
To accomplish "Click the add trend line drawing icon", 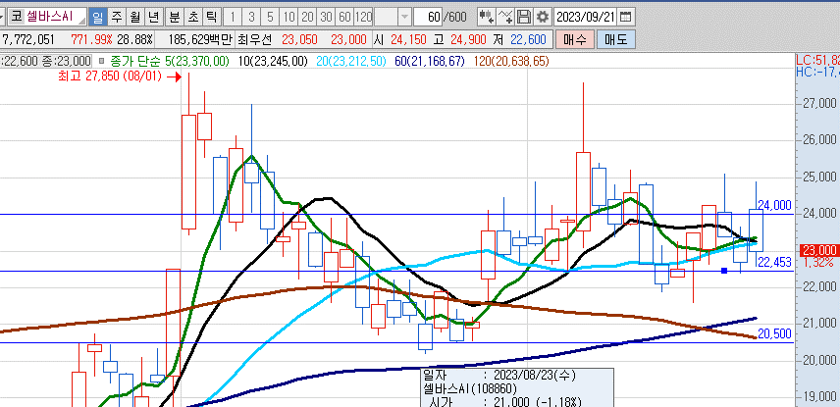I will (x=504, y=17).
